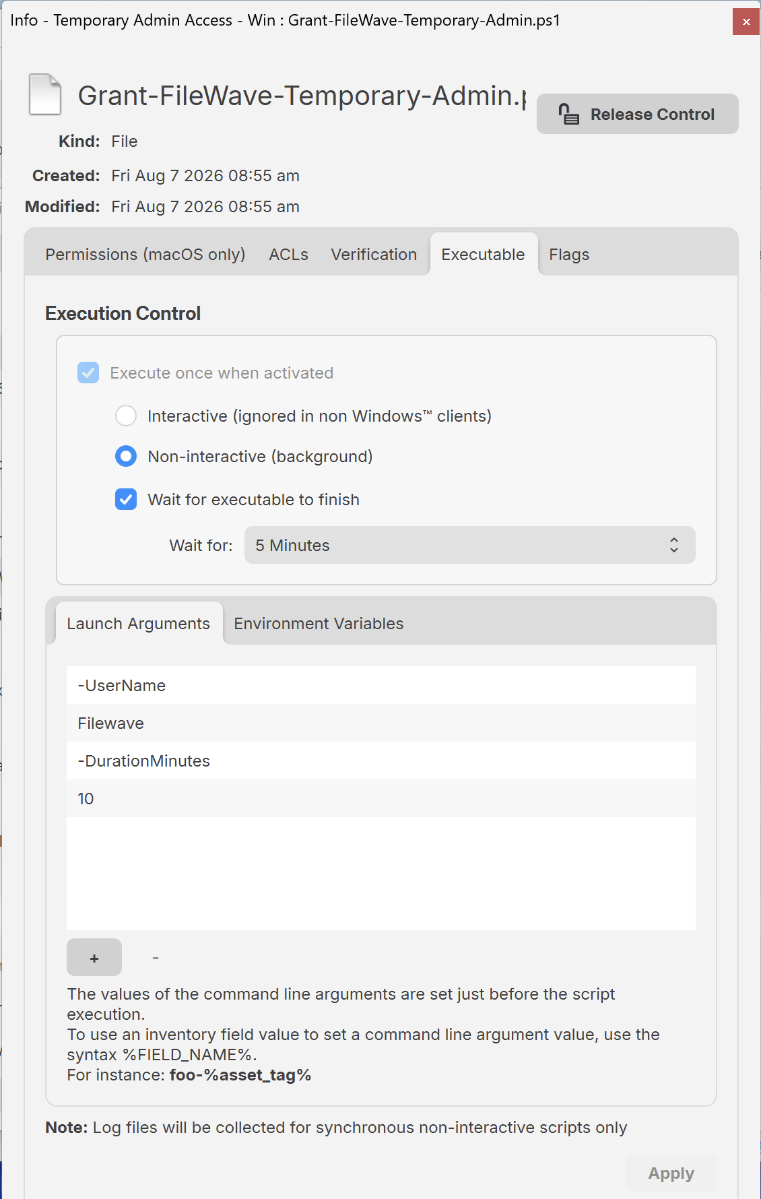Screen dimensions: 761x1199
Task: Toggle Wait for executable to finish
Action: click(126, 499)
